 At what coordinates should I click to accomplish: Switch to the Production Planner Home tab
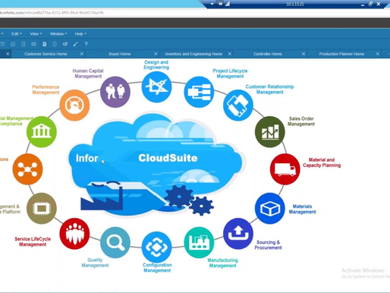pos(341,54)
